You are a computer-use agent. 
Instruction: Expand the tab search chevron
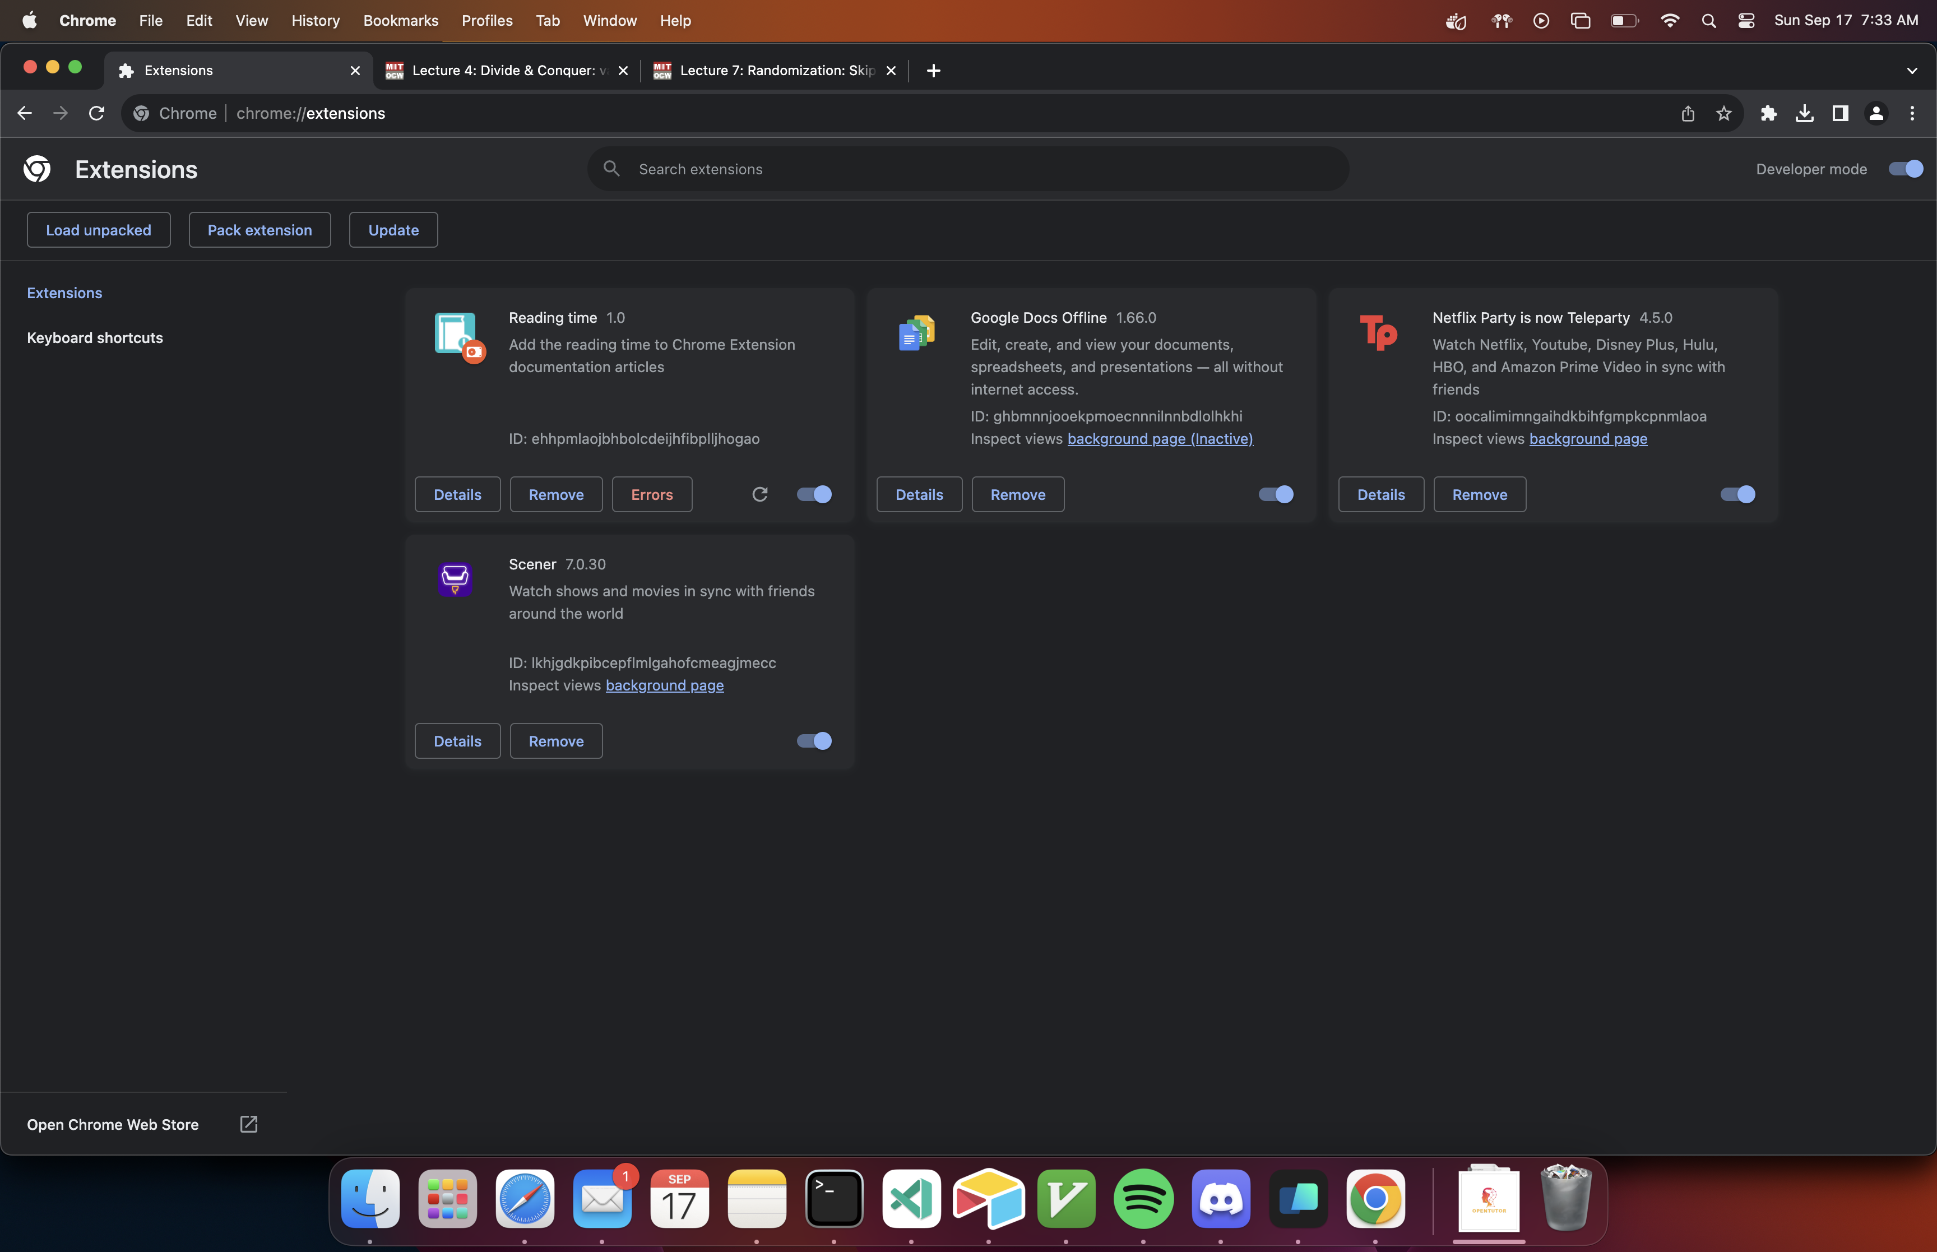tap(1911, 71)
